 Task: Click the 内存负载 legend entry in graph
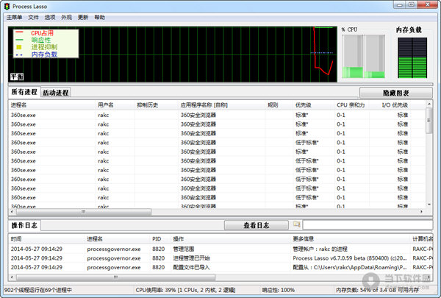tap(44, 54)
